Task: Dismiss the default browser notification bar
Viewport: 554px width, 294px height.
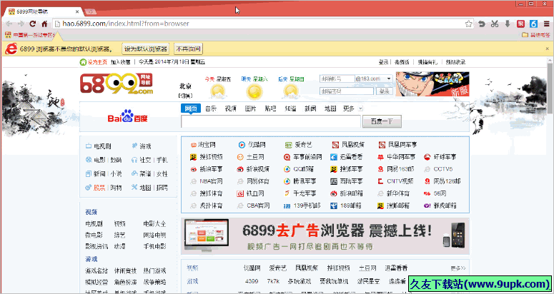Action: coord(548,49)
